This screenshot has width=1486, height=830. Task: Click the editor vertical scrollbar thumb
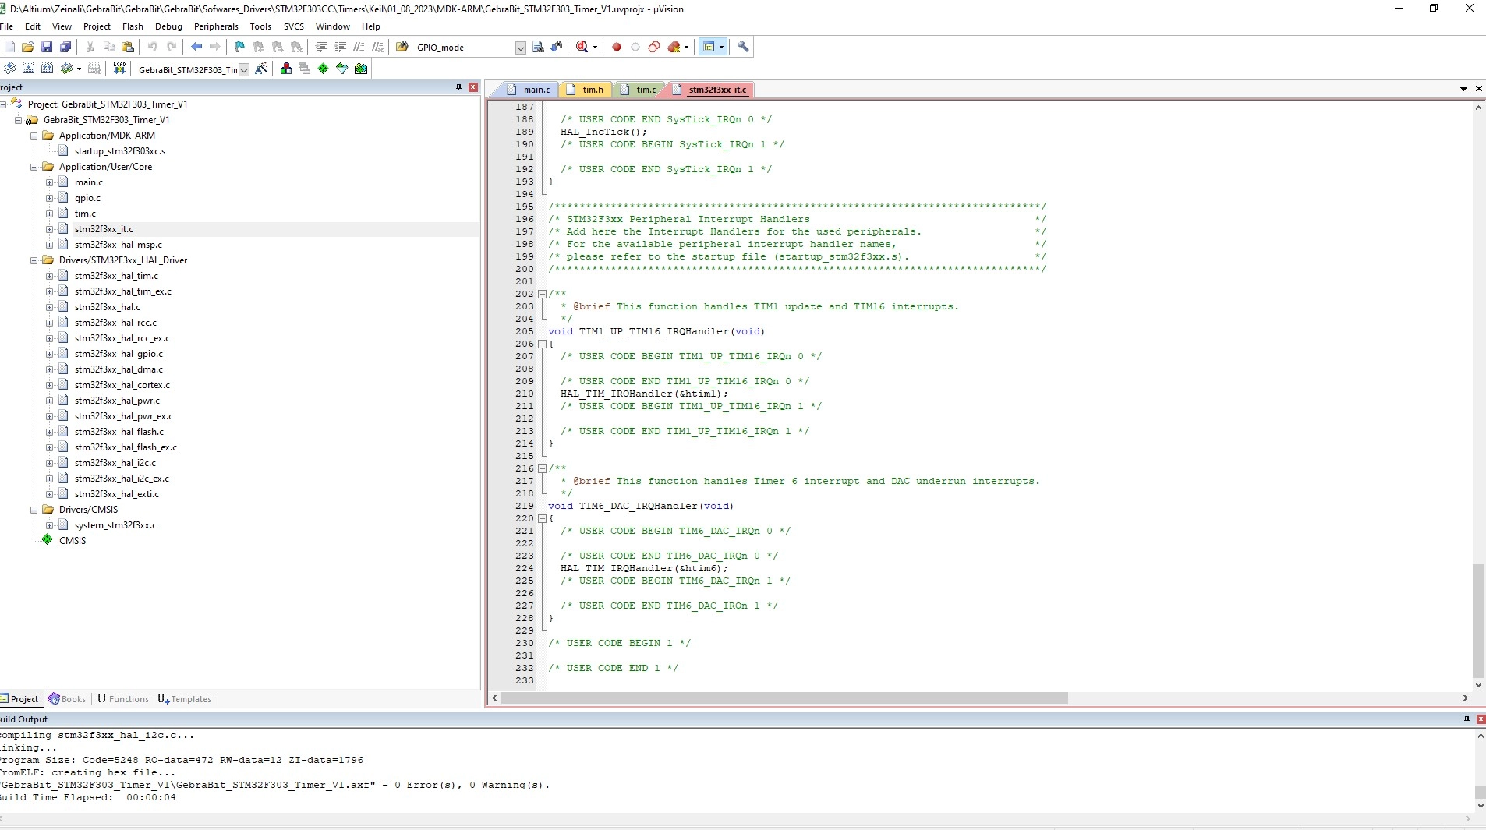[x=1478, y=621]
